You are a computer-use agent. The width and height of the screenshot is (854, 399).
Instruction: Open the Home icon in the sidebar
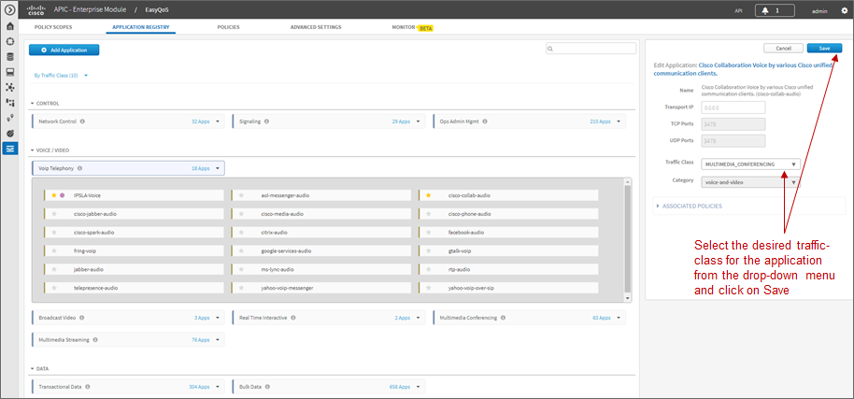click(9, 26)
